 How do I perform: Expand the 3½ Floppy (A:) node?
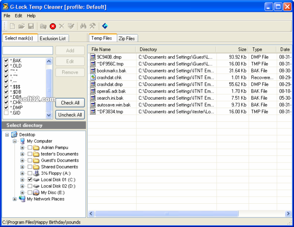[x=22, y=173]
